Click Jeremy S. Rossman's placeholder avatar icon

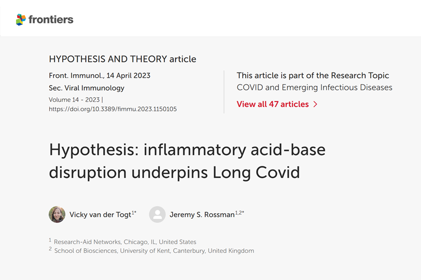click(157, 214)
